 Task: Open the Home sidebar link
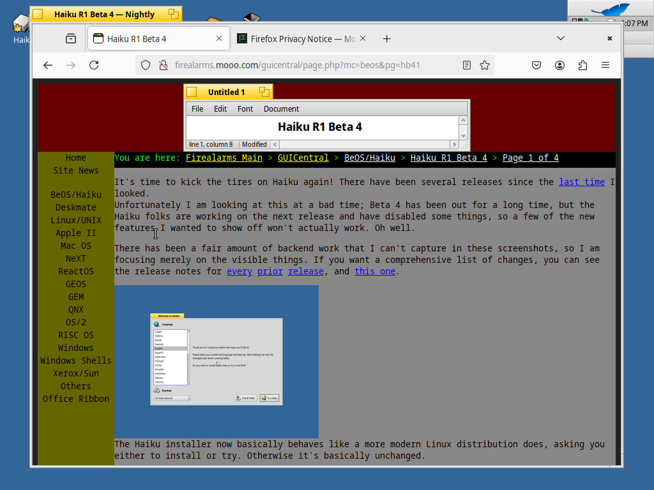[76, 158]
